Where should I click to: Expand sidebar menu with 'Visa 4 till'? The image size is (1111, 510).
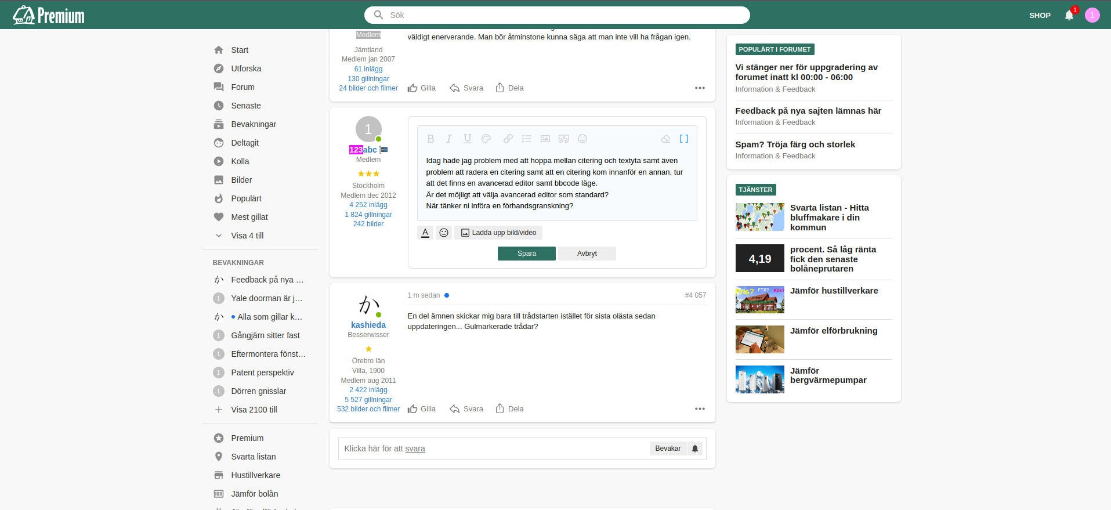(x=247, y=236)
